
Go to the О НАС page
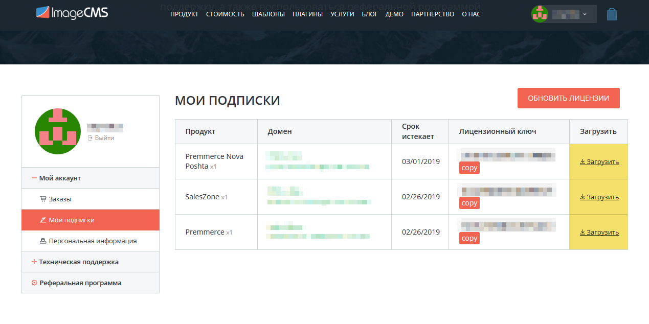coord(471,14)
